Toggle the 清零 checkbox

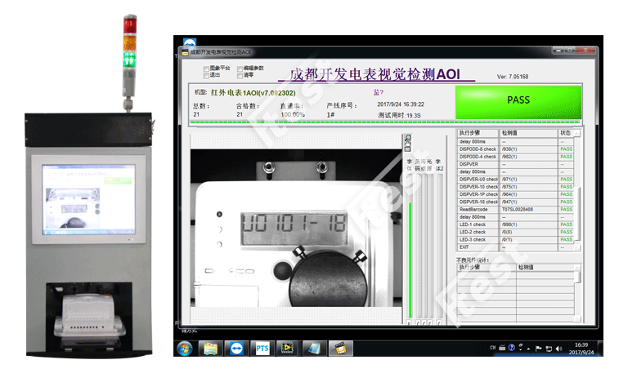tap(238, 74)
